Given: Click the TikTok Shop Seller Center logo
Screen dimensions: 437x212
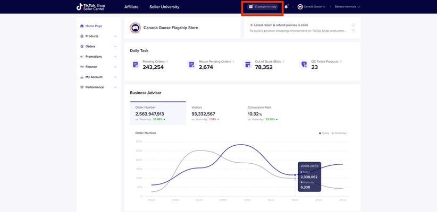Looking at the screenshot, I should point(91,7).
